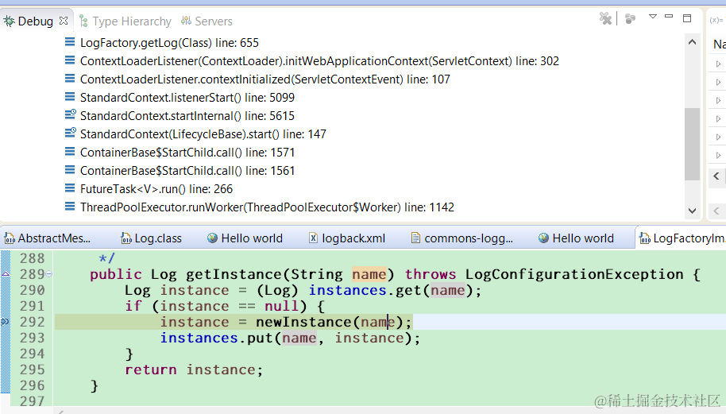Open the Variables view tab on the right
This screenshot has height=414, width=726.
tap(716, 20)
